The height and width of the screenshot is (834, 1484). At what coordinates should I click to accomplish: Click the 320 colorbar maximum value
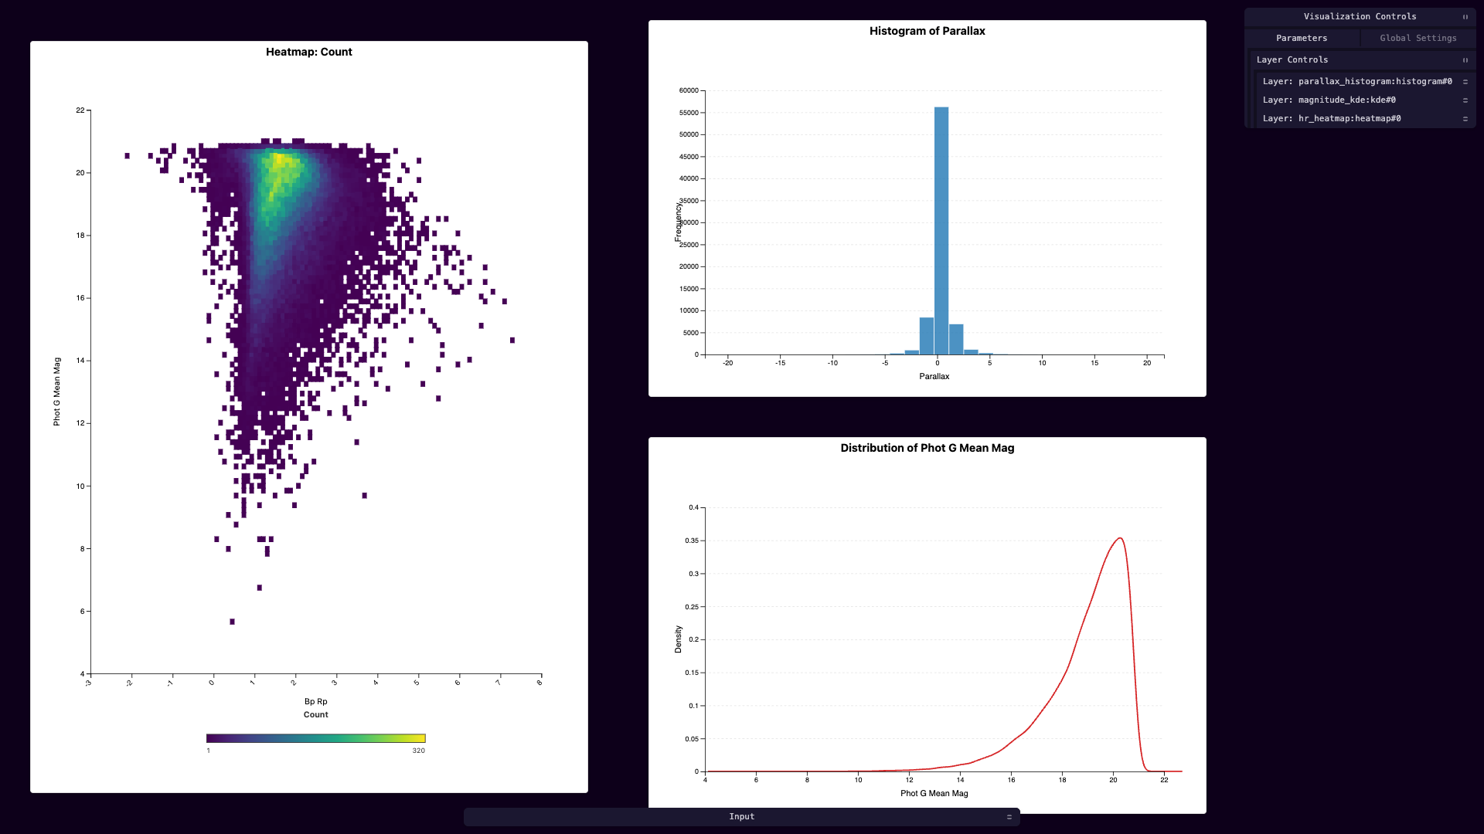[418, 751]
